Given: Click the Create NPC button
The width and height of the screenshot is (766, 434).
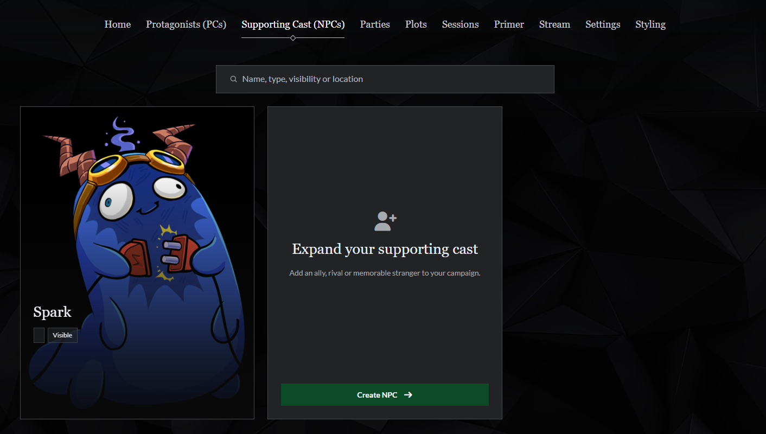Looking at the screenshot, I should coord(385,395).
